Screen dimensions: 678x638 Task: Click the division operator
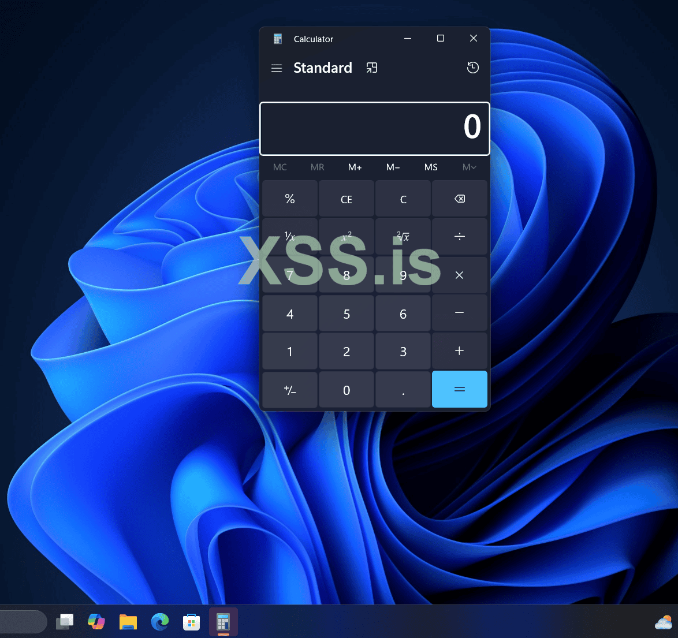click(x=459, y=236)
